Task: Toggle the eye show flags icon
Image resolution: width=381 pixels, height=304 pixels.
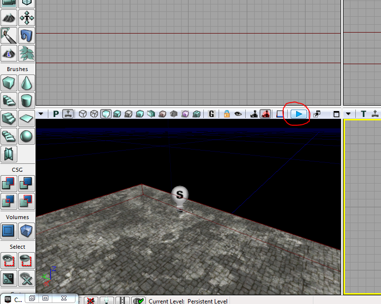Action: 238,114
